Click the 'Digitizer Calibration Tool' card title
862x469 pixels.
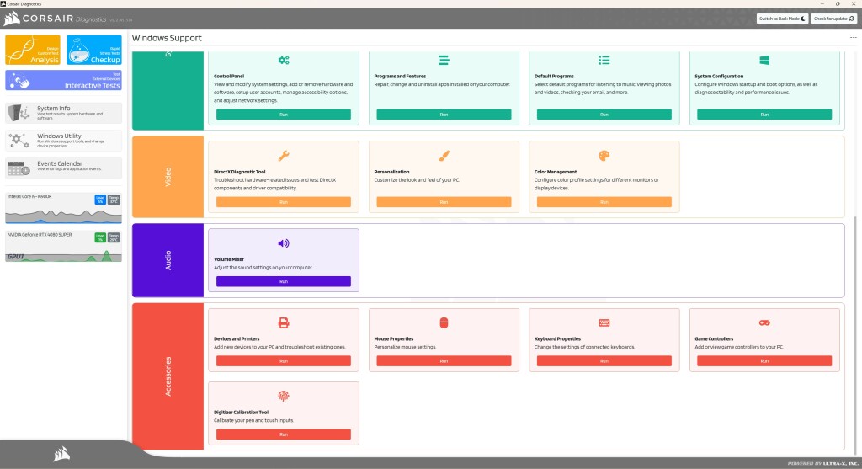[241, 413]
